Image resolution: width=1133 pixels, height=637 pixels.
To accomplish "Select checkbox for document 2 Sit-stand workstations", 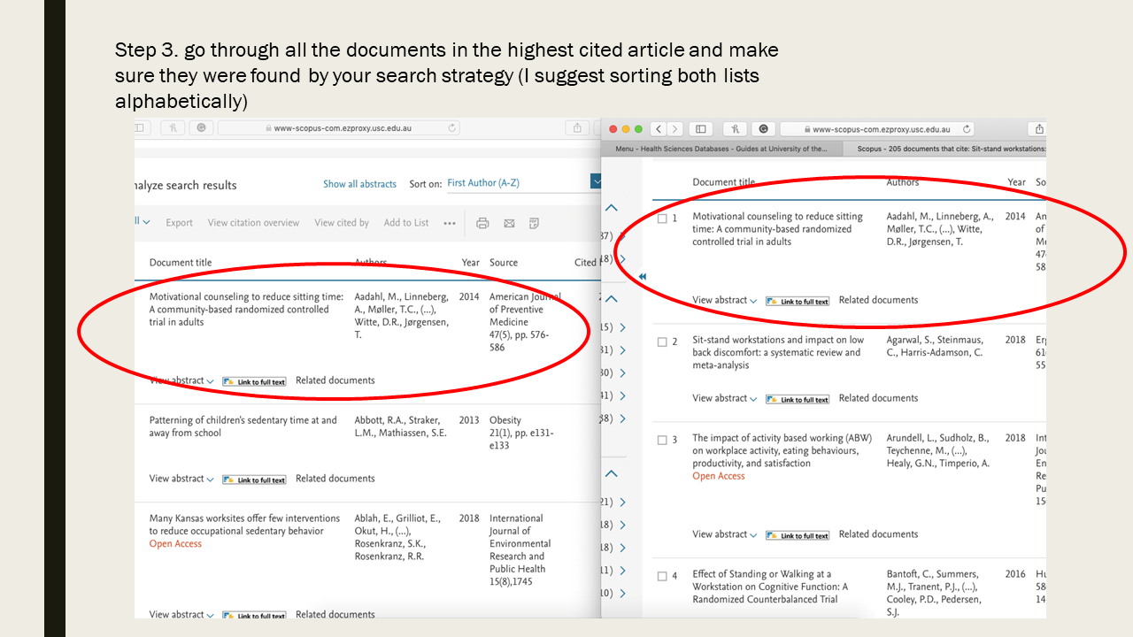I will pos(662,342).
